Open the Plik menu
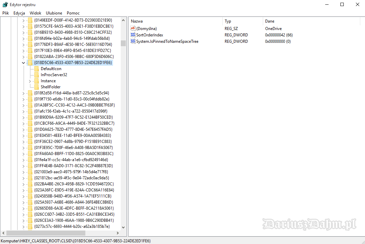Viewport: 365px width, 244px height. pyautogui.click(x=6, y=13)
